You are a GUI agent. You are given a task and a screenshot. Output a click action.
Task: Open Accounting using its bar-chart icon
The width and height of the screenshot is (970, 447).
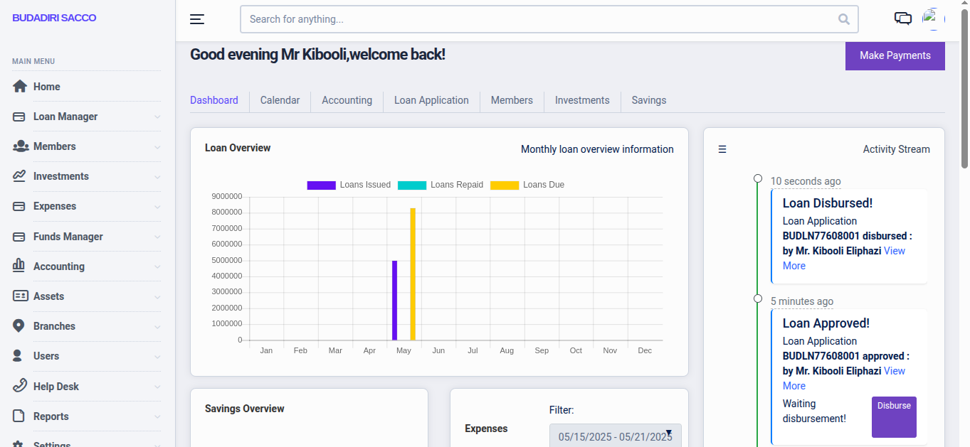20,266
